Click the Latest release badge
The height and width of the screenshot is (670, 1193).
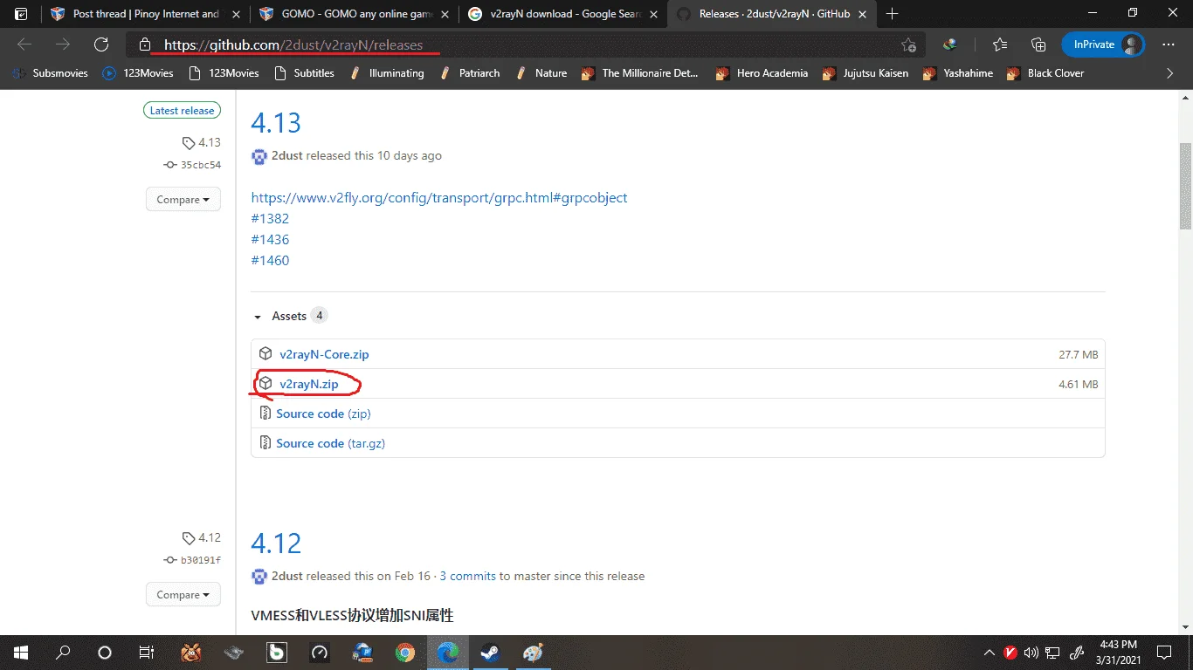182,111
